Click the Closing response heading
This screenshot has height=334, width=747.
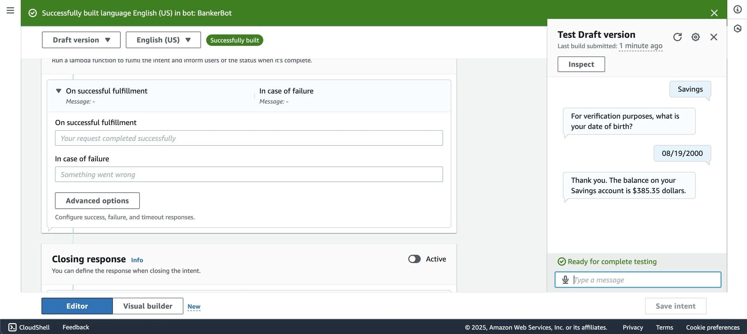pyautogui.click(x=89, y=259)
